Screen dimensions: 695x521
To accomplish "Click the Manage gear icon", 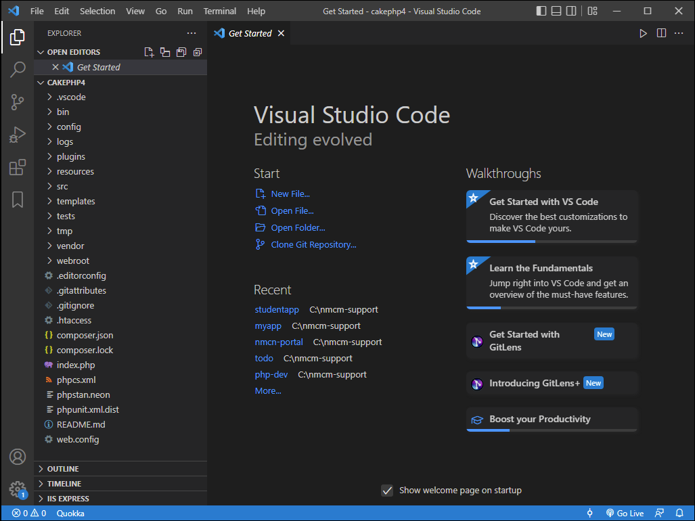I will coord(18,490).
